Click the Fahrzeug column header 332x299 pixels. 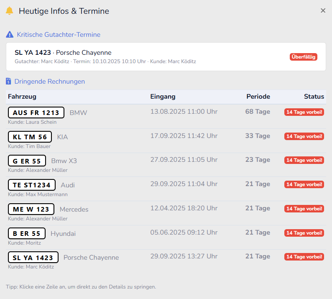tap(22, 97)
